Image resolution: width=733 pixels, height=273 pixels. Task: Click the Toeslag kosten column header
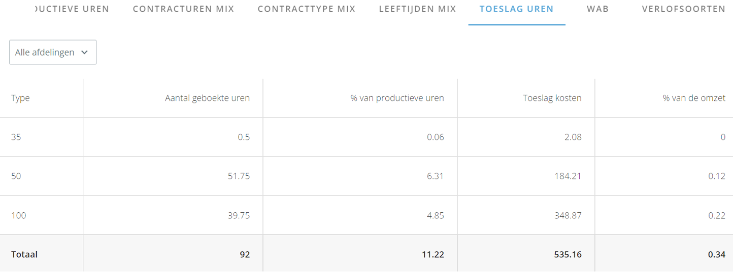[x=552, y=98]
